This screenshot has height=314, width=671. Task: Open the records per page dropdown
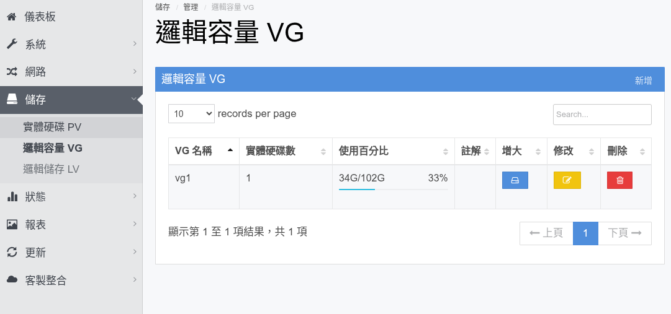(191, 113)
